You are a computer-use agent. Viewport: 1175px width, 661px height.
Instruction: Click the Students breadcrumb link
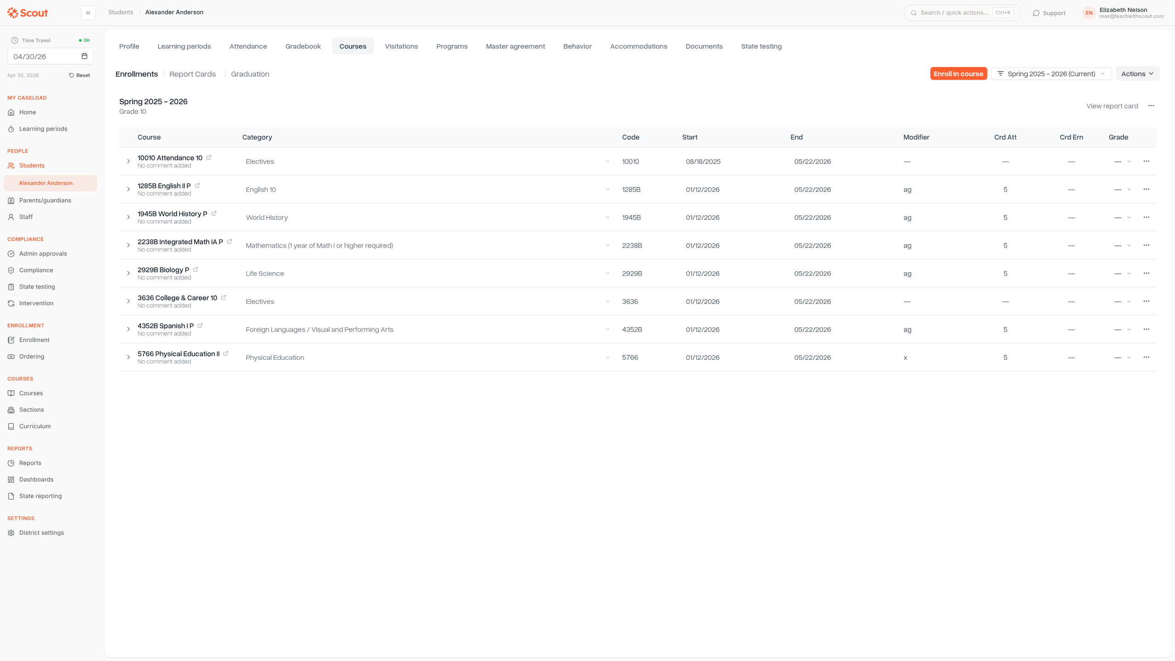click(x=121, y=12)
